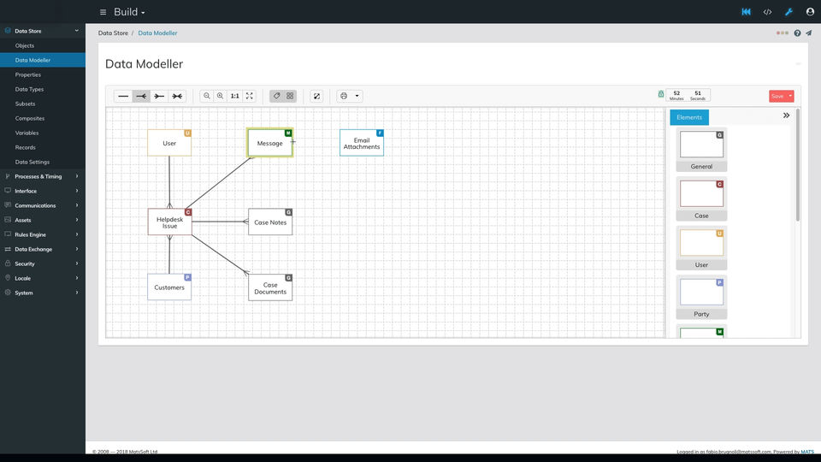Expand the Communications section
Viewport: 821px width, 462px height.
click(x=43, y=206)
